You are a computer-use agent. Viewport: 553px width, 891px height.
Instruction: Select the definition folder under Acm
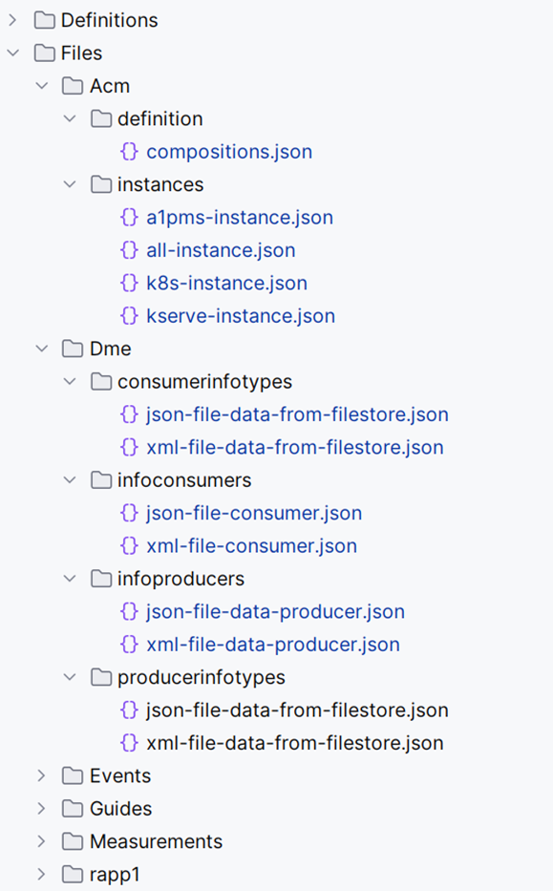click(x=163, y=118)
